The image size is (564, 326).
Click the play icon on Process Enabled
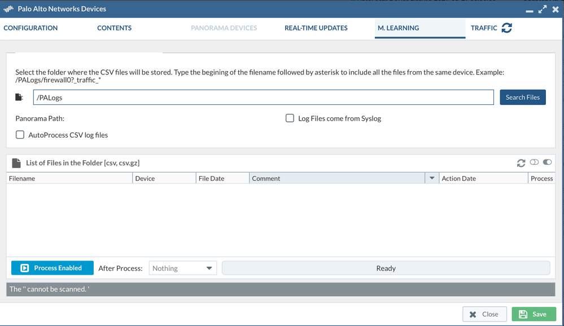(25, 268)
